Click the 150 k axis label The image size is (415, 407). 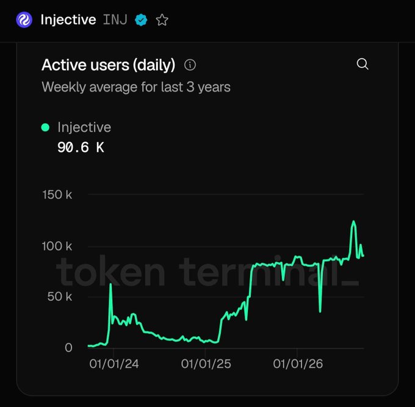[57, 195]
